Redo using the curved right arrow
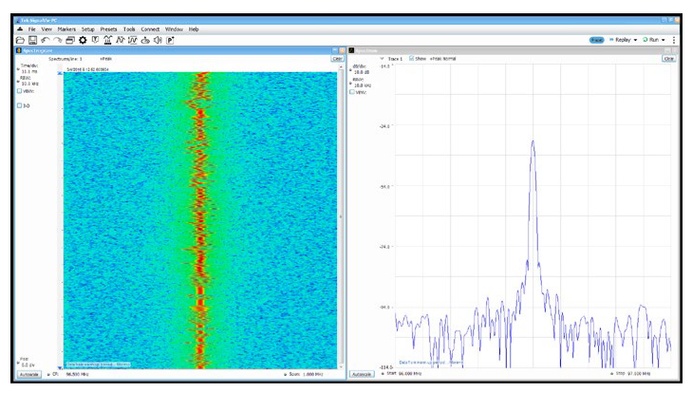692x394 pixels. coord(58,40)
